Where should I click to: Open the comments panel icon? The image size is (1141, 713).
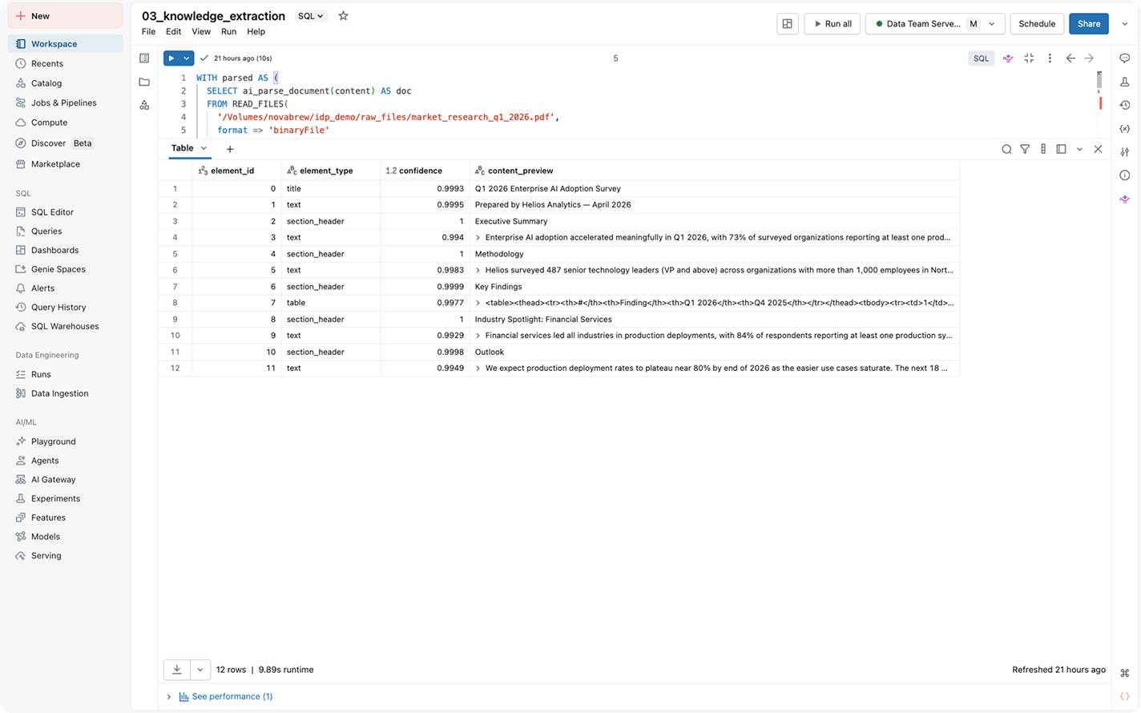pos(1125,58)
